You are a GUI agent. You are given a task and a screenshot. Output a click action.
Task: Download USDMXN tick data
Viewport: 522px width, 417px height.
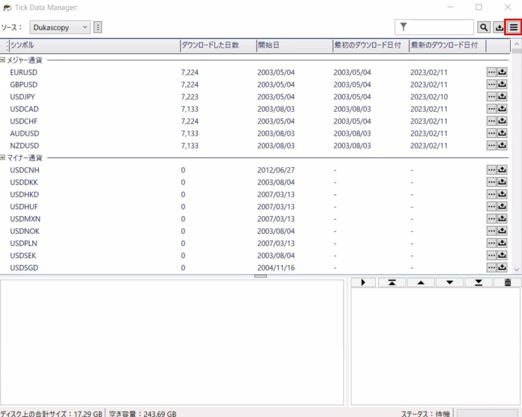(x=502, y=219)
